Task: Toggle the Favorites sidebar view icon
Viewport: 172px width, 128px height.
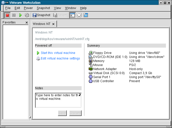Action: pos(73,15)
